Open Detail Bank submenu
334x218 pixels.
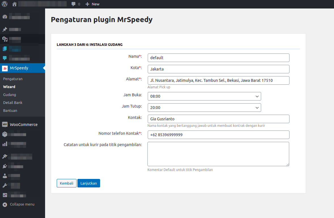point(13,102)
